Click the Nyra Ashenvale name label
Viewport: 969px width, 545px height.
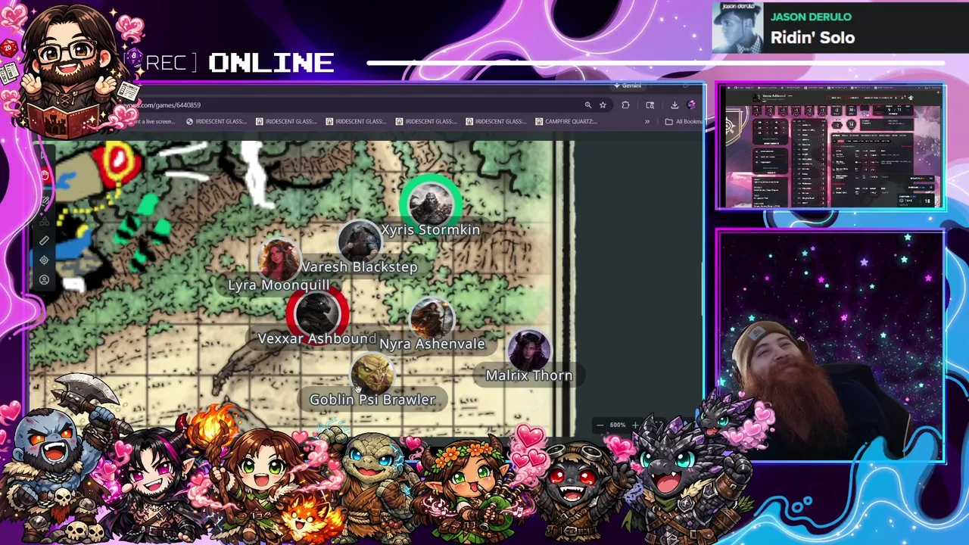pos(432,344)
